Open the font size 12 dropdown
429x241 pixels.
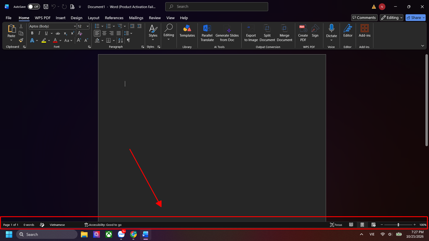(x=87, y=26)
